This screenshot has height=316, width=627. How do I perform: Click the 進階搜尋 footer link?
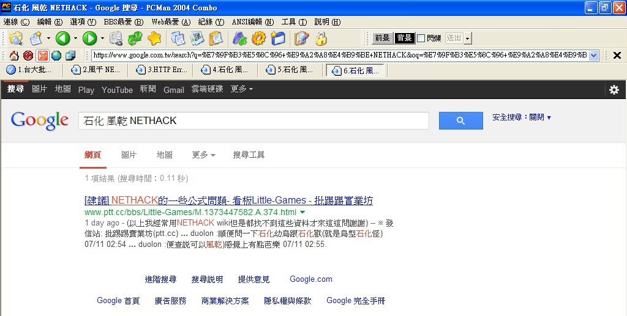[161, 279]
